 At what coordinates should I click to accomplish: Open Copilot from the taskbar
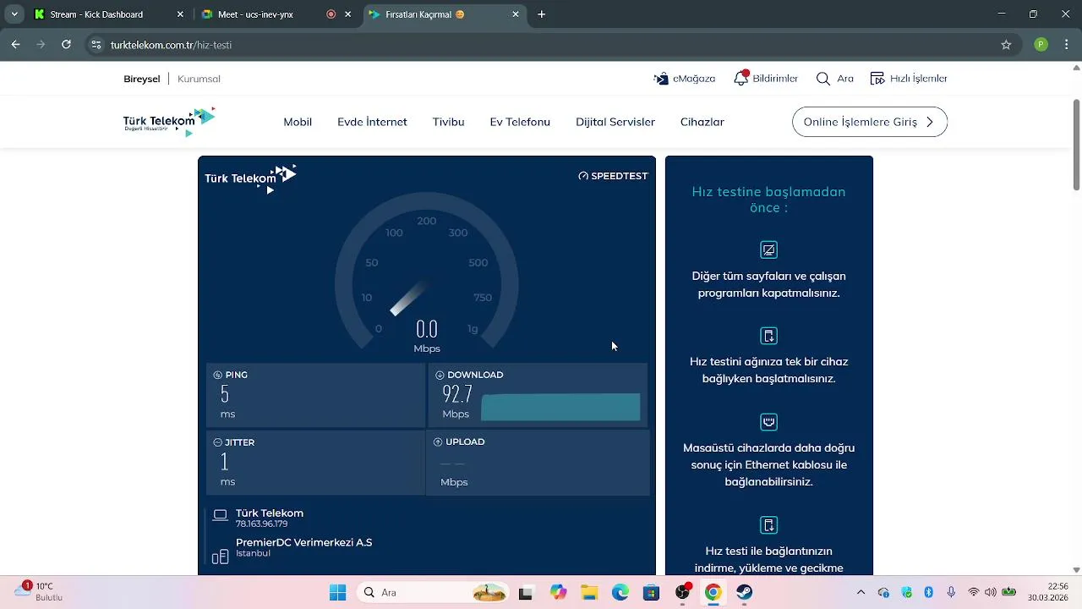(557, 592)
